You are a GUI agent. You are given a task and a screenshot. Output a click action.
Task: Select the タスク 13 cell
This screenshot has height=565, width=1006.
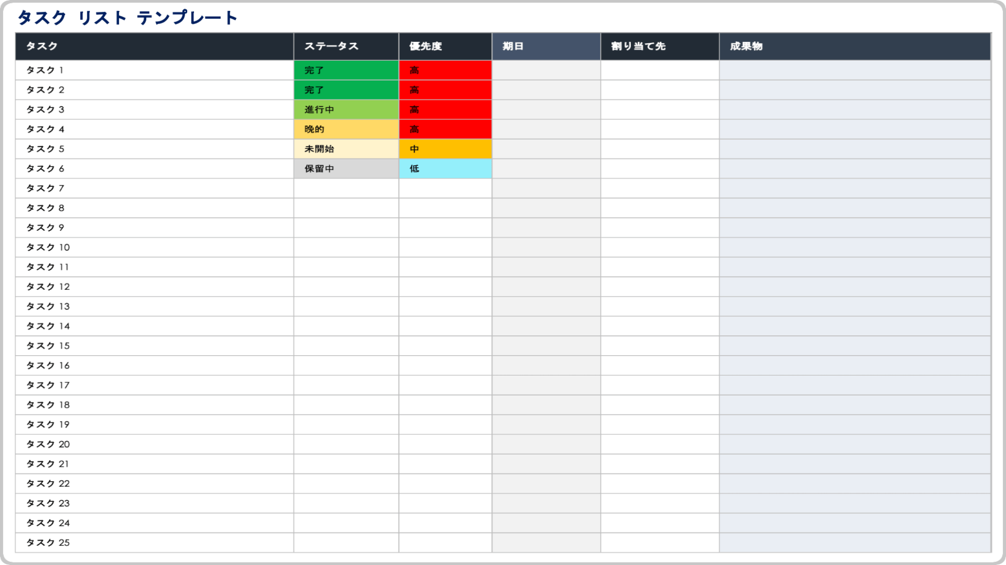[x=155, y=307]
